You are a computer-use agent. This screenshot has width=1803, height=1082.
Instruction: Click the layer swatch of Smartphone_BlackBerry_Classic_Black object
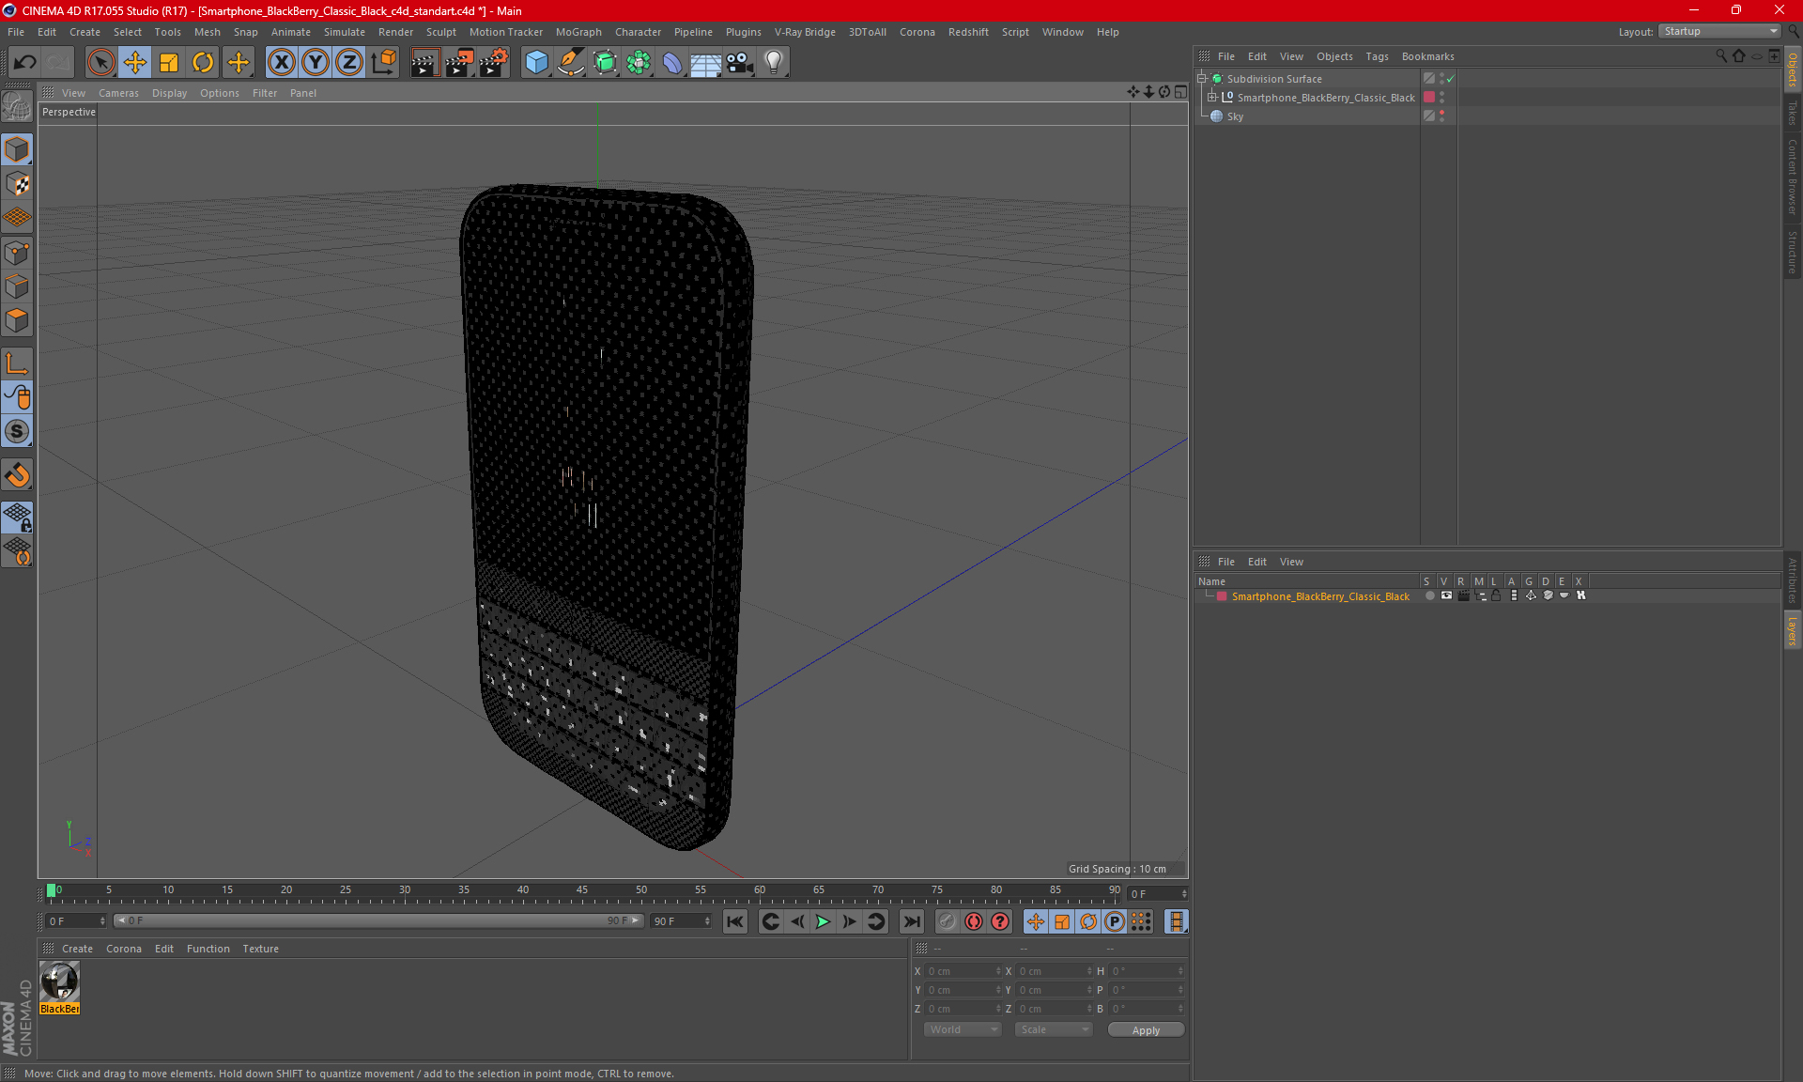pos(1429,98)
